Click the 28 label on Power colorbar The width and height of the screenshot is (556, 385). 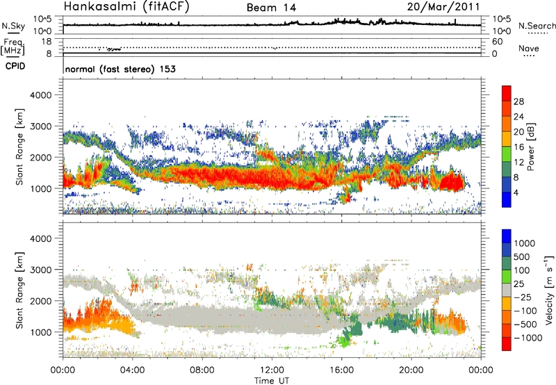pos(518,101)
